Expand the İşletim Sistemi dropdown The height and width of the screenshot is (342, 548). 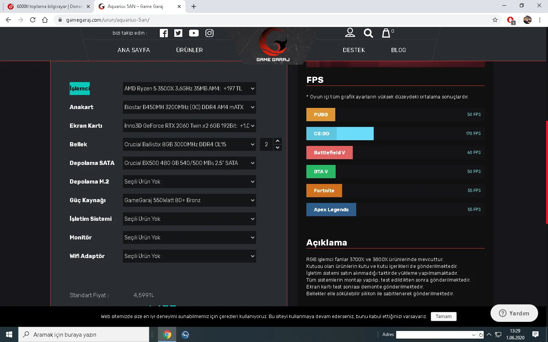(189, 219)
